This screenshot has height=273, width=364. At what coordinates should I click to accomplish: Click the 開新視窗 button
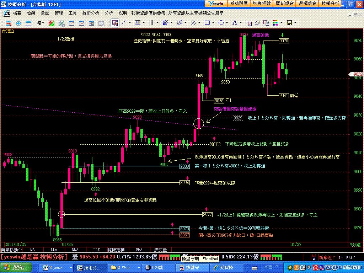coord(285,4)
